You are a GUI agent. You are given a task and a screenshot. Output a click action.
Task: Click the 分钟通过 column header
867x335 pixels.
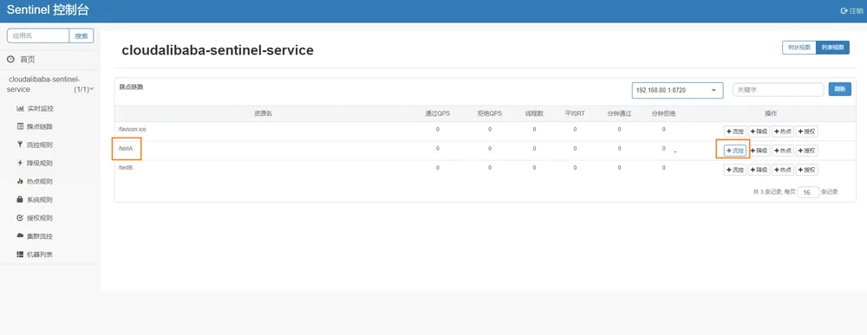pyautogui.click(x=619, y=113)
